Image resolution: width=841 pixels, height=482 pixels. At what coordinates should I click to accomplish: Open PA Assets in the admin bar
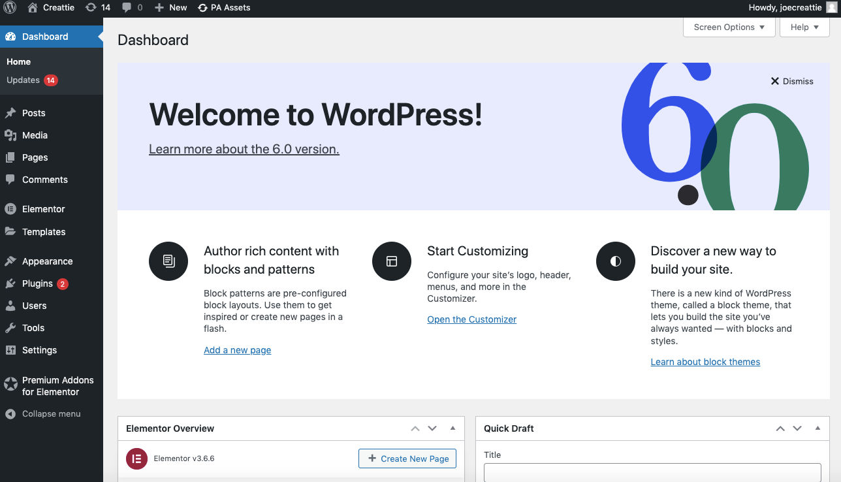coord(224,7)
